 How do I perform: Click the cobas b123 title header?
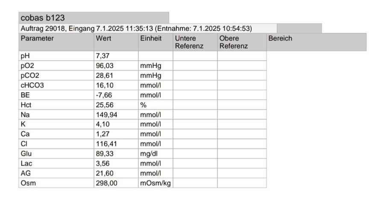[x=94, y=17]
